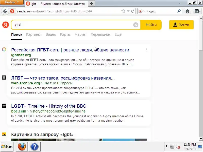Expand the Ещё more services menu
Image resolution: width=203 pixels, height=152 pixels.
[118, 34]
